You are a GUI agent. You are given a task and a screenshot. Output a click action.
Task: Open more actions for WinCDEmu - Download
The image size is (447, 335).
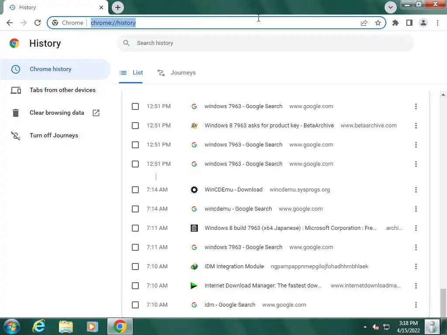(x=416, y=190)
